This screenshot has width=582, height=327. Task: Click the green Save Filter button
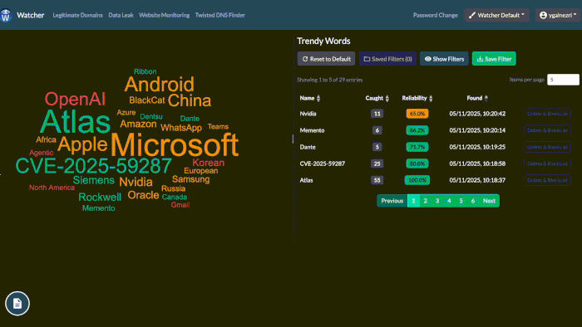tap(494, 59)
